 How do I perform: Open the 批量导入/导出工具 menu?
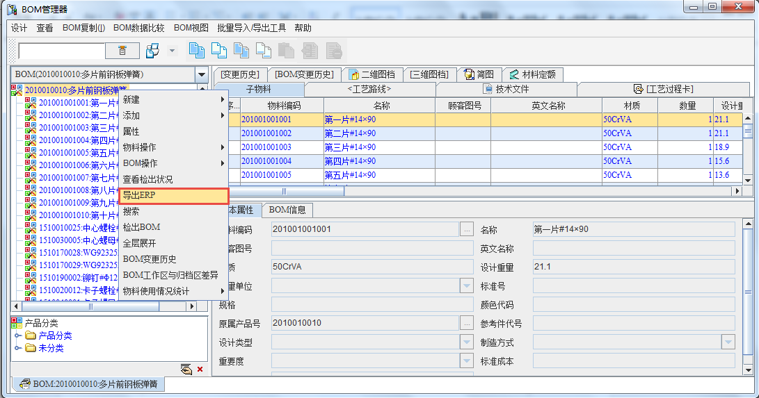(x=252, y=28)
